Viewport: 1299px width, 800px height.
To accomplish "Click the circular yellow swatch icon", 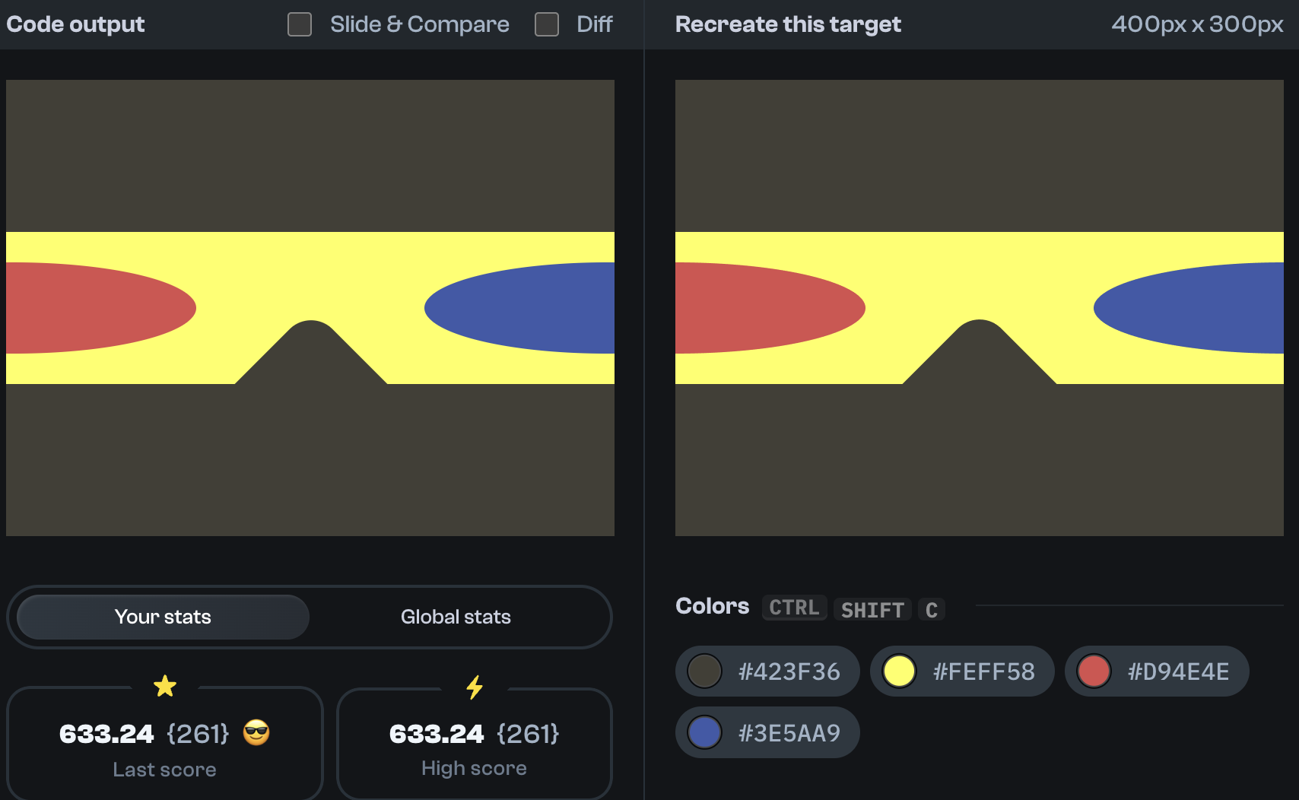I will (899, 671).
